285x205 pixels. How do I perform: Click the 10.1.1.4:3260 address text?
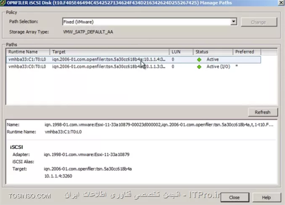[58, 176]
